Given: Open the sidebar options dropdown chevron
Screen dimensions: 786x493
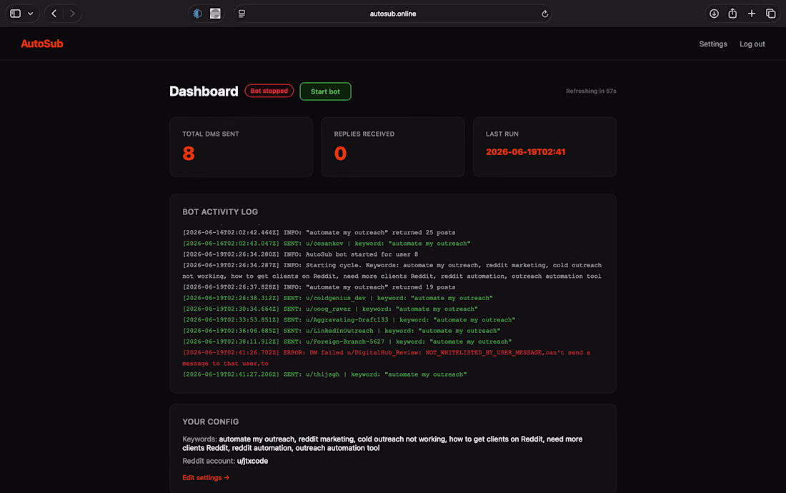Looking at the screenshot, I should (30, 14).
